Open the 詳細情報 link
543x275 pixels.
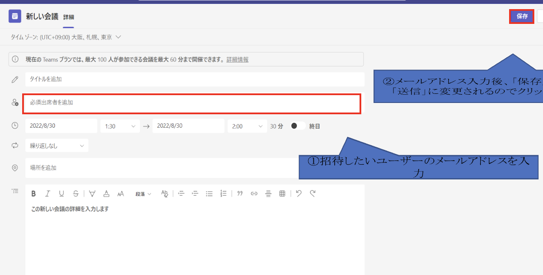[237, 60]
